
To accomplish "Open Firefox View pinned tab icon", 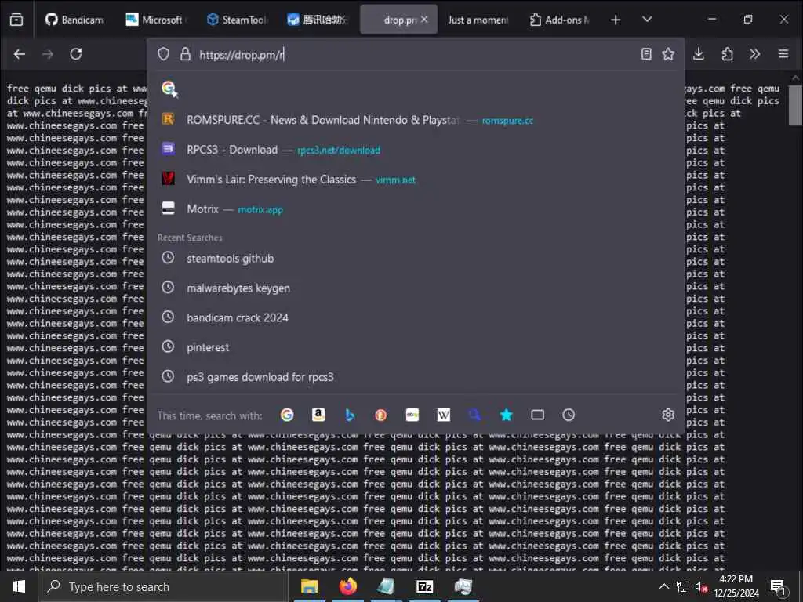I will click(x=16, y=20).
